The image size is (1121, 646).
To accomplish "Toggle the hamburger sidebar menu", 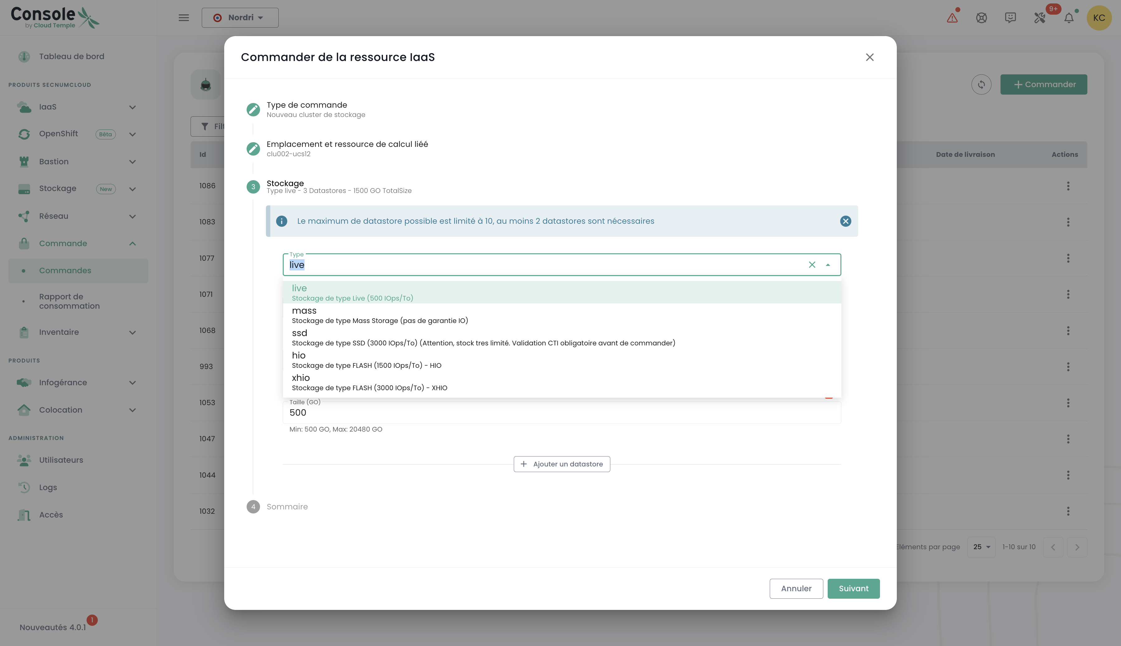I will pos(183,18).
